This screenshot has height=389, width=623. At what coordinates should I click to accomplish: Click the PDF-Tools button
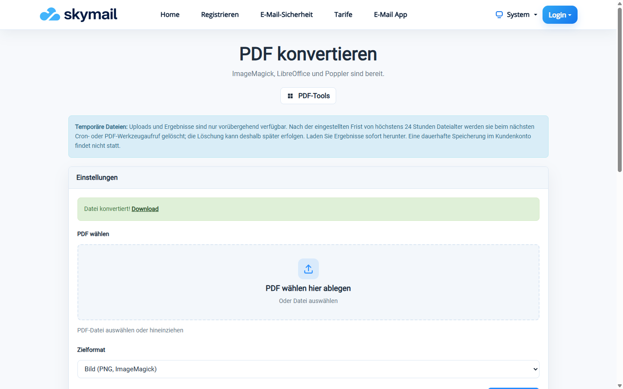(308, 96)
